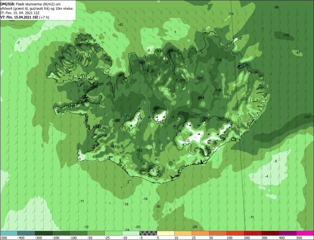Click the -30 value south of Iceland
This screenshot has height=240, width=314.
click(158, 206)
